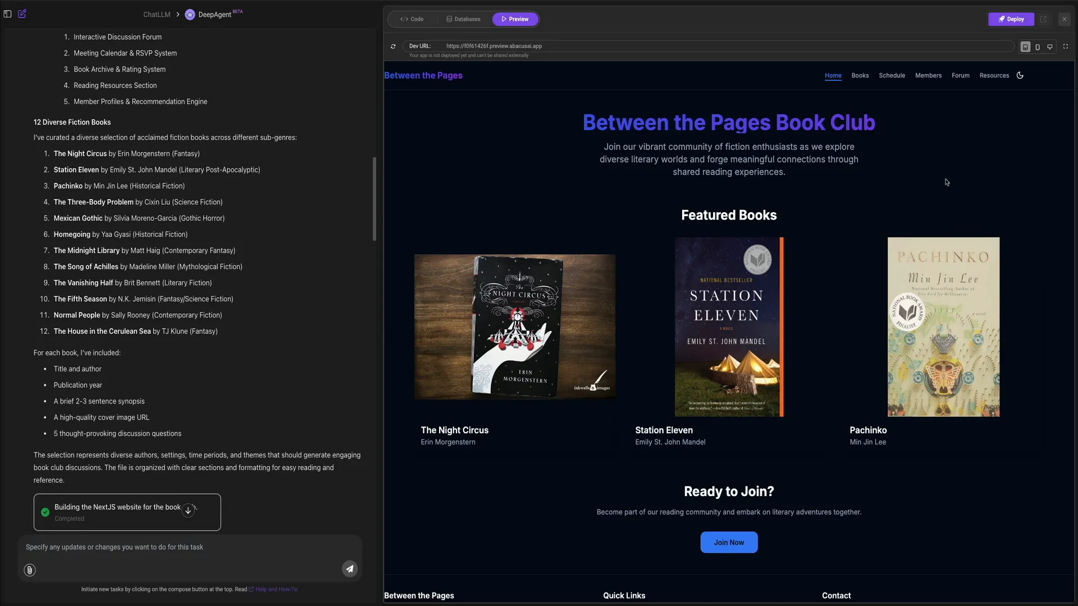Select the Preview tab
This screenshot has height=606, width=1078.
tap(515, 19)
